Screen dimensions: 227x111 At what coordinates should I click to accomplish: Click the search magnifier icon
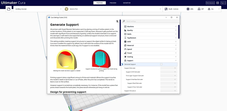click(x=124, y=21)
